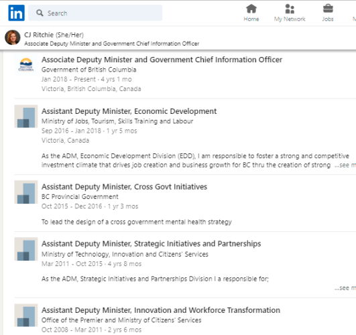Click Government of British Columbia company name

(88, 70)
